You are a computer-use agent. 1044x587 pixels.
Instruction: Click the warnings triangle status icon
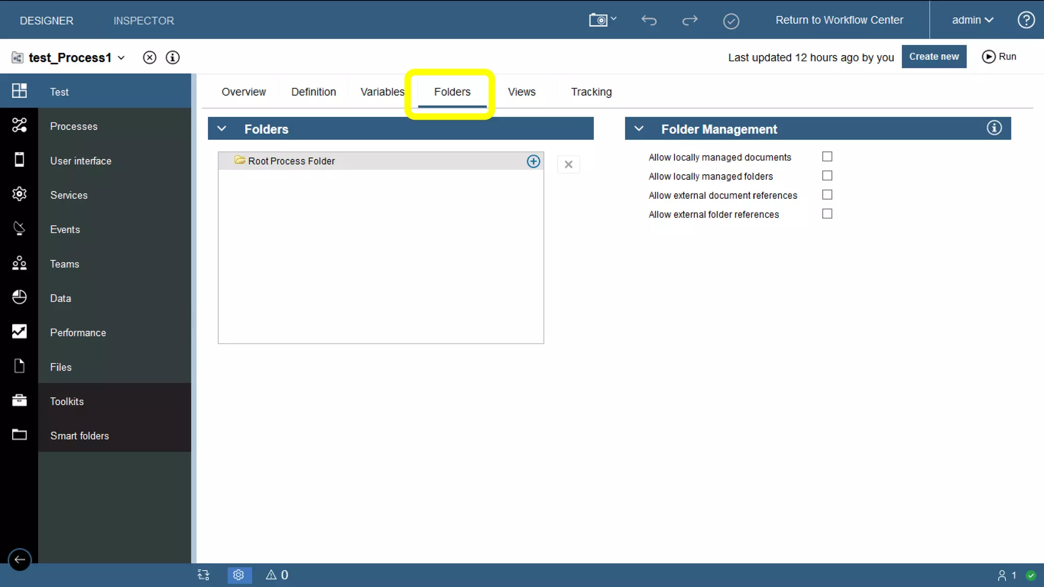click(x=271, y=575)
